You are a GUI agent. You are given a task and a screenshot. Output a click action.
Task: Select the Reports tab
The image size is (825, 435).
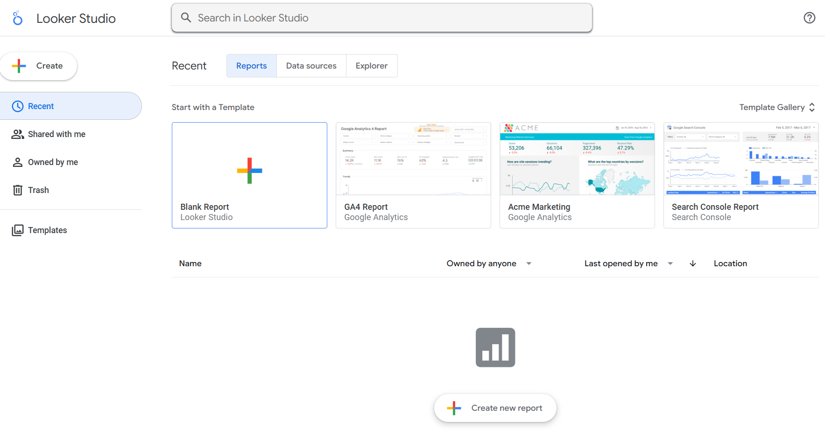[x=251, y=65]
